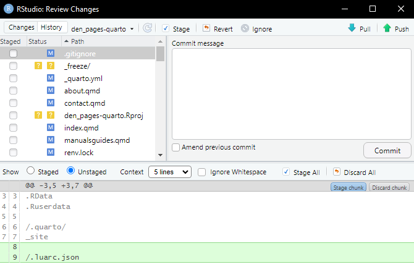Switch to the Changes tab
The width and height of the screenshot is (414, 272).
click(x=21, y=28)
